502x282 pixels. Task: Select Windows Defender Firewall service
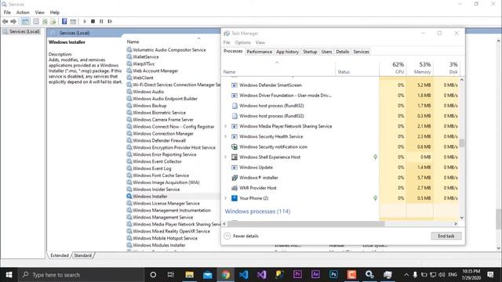pyautogui.click(x=159, y=141)
